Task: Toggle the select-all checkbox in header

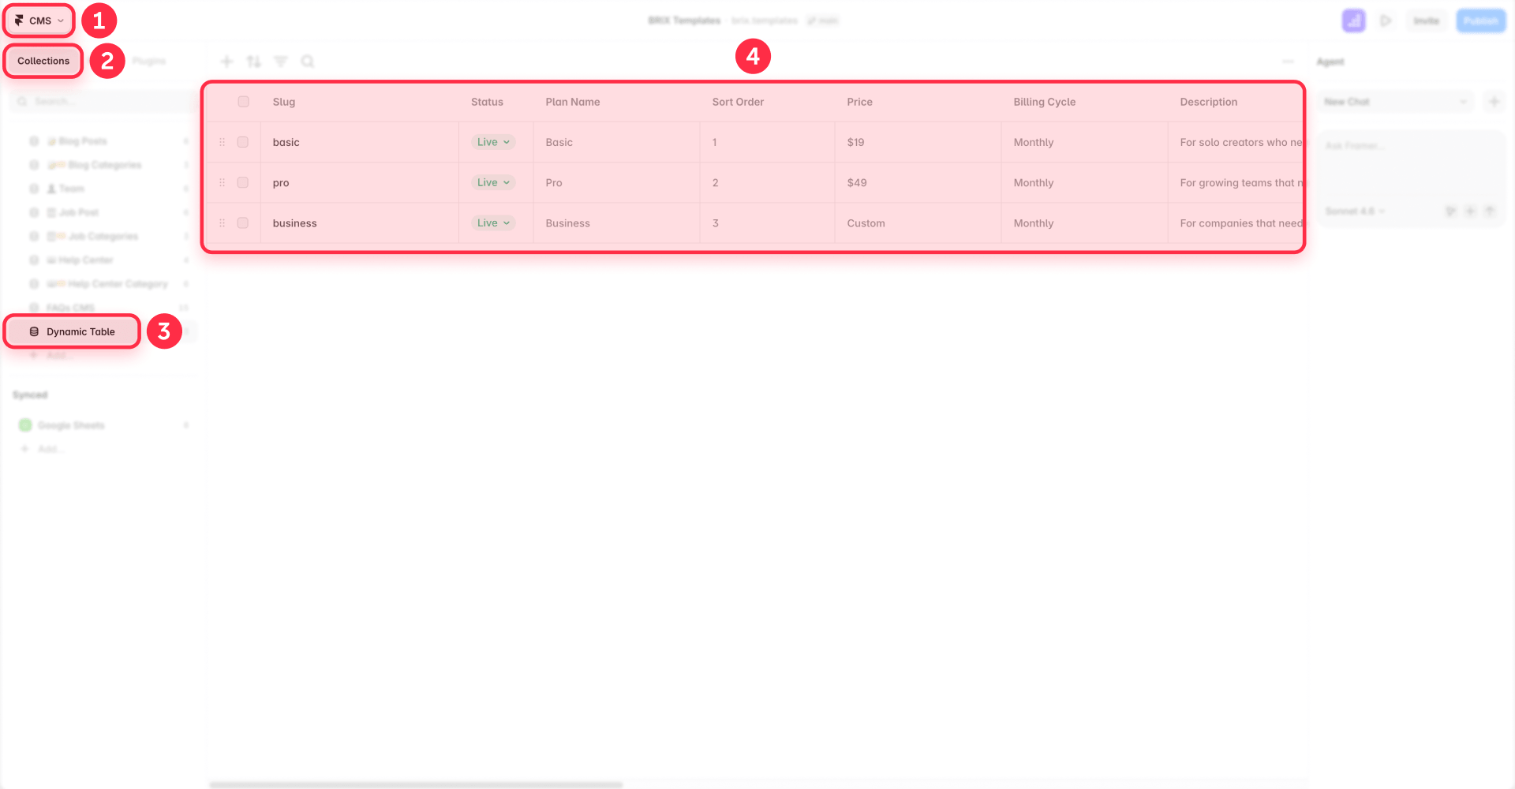Action: (243, 102)
